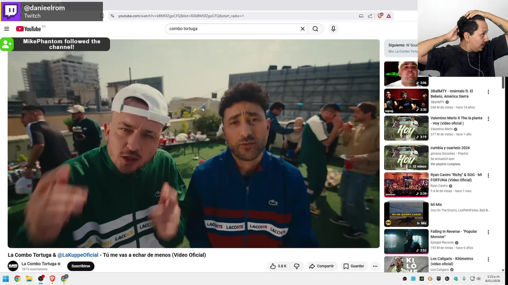Open second Chrome profile icon on taskbar
This screenshot has height=285, width=508.
(64, 279)
